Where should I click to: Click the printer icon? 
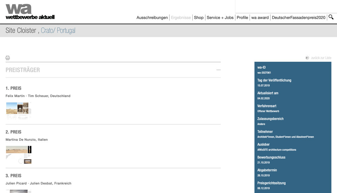click(x=8, y=58)
